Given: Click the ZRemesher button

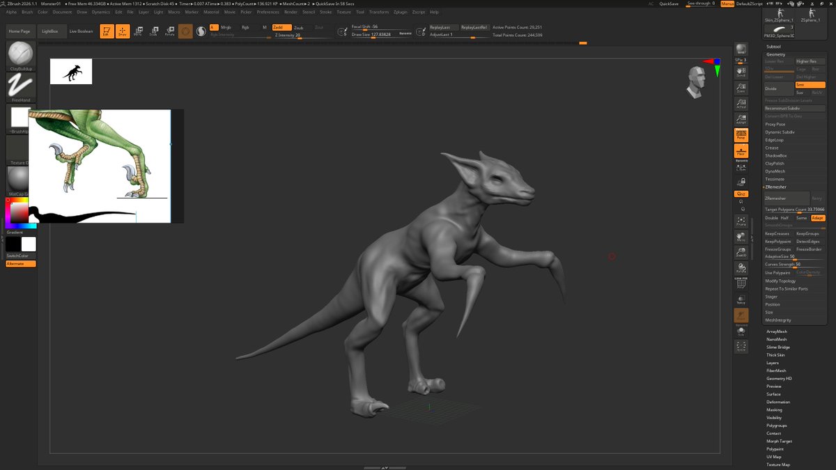Looking at the screenshot, I should (x=786, y=198).
